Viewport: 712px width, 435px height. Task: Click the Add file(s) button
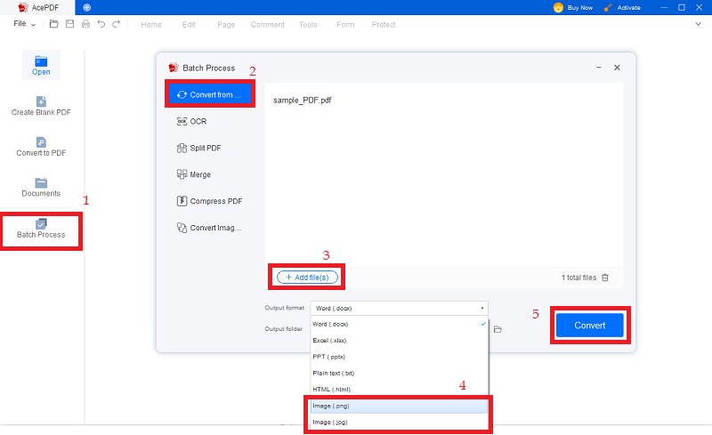click(307, 278)
